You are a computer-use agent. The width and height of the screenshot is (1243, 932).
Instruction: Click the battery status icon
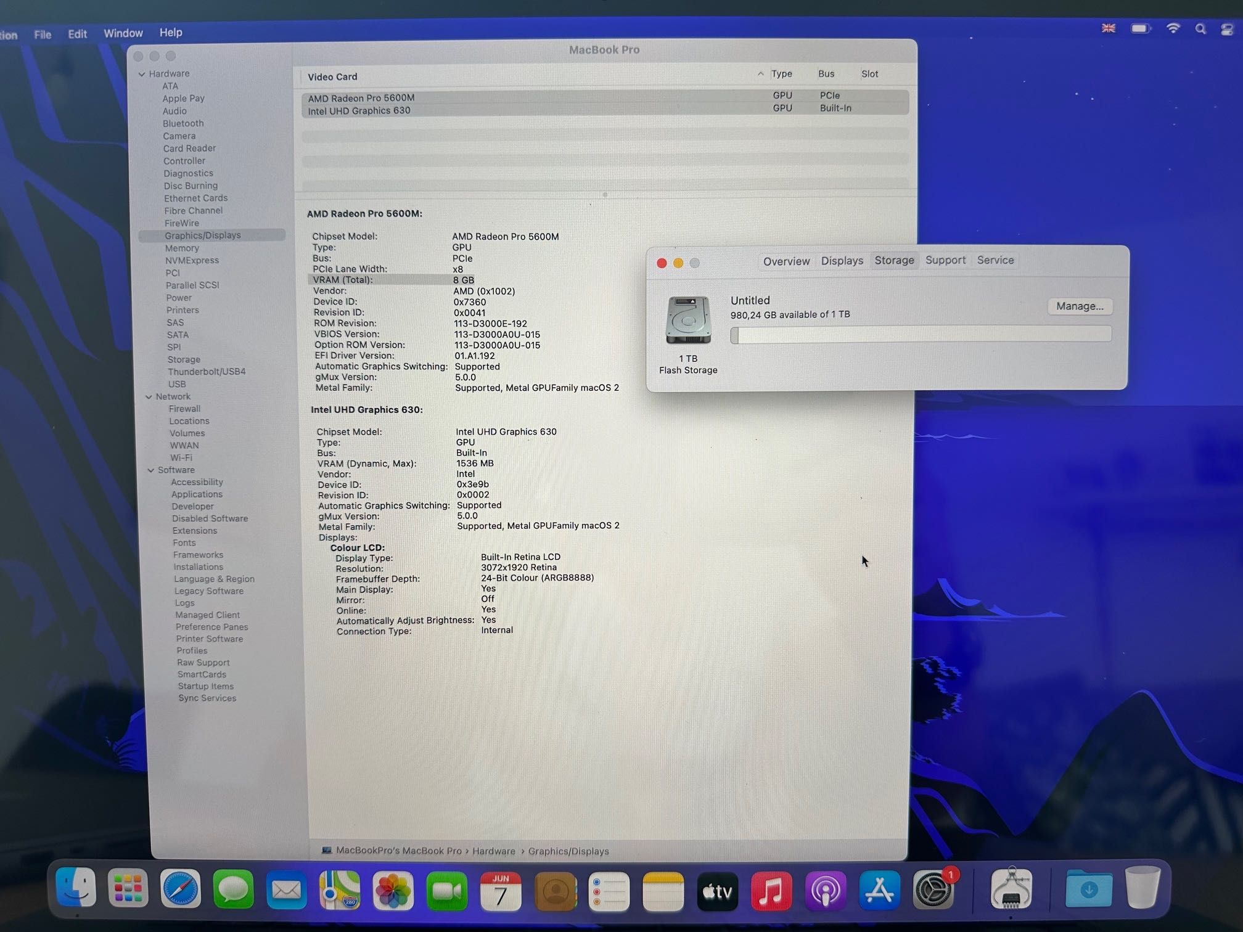[1141, 28]
